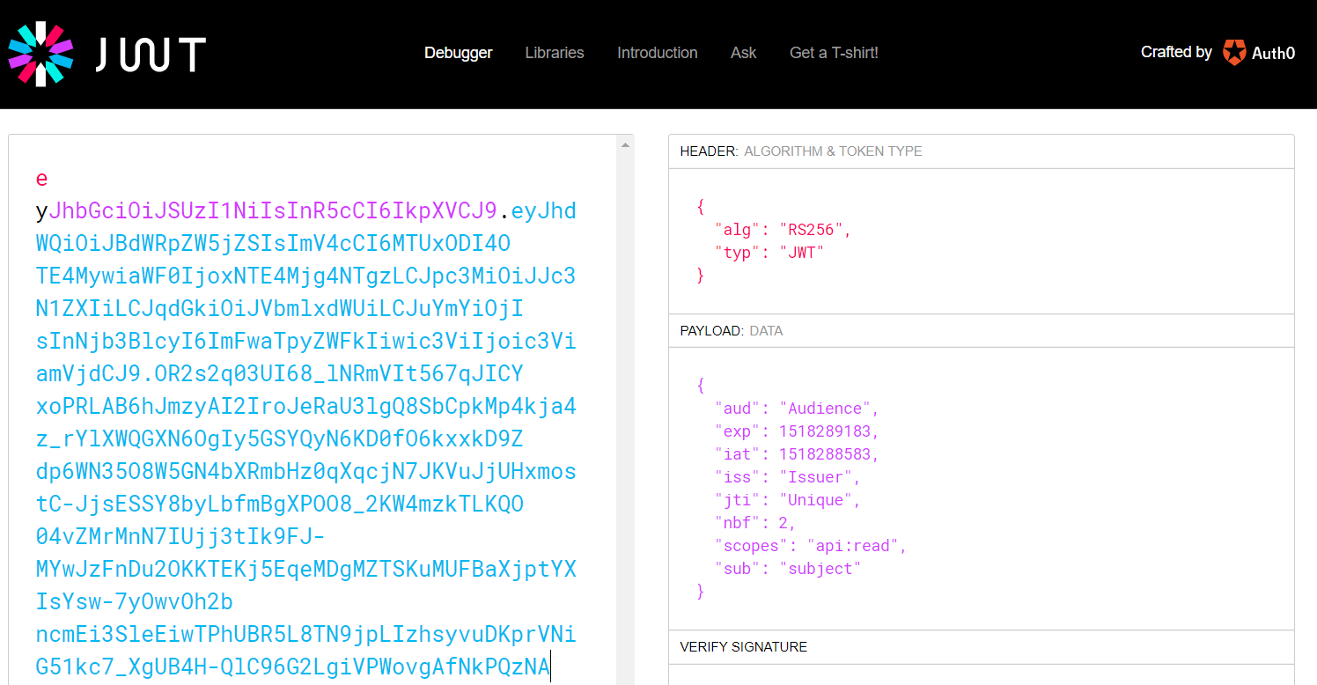The height and width of the screenshot is (685, 1317).
Task: Click the JWT wordmark in header
Action: click(151, 55)
